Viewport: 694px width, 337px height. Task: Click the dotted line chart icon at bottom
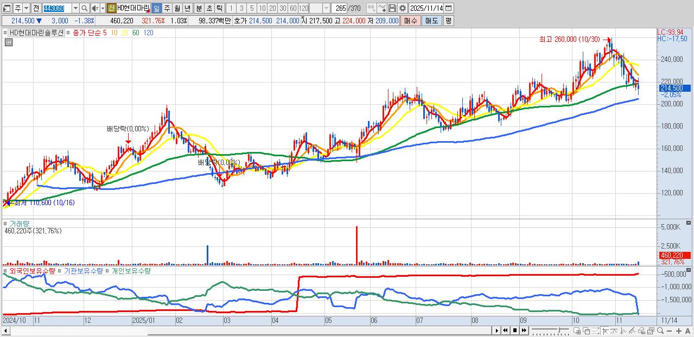click(596, 330)
